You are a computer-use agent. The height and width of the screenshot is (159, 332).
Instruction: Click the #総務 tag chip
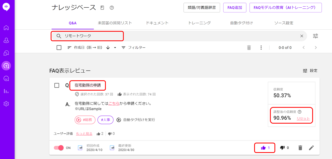(85, 120)
